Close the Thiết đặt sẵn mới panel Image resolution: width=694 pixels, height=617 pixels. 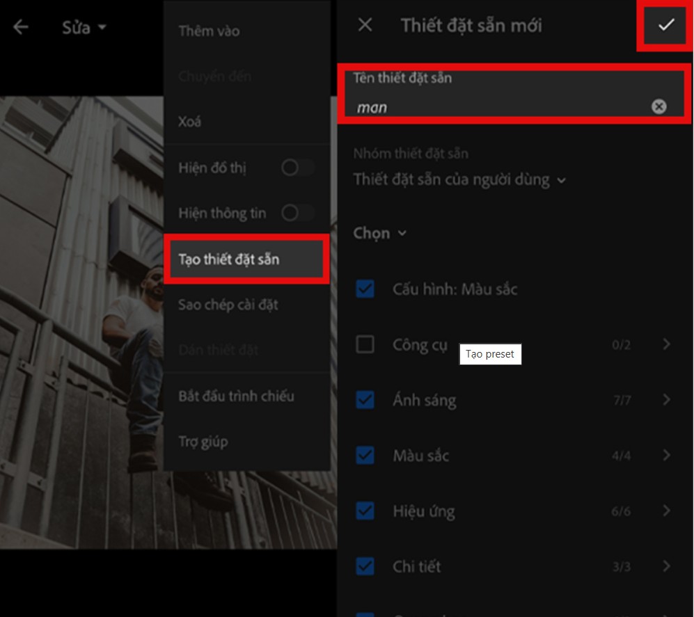pyautogui.click(x=365, y=25)
